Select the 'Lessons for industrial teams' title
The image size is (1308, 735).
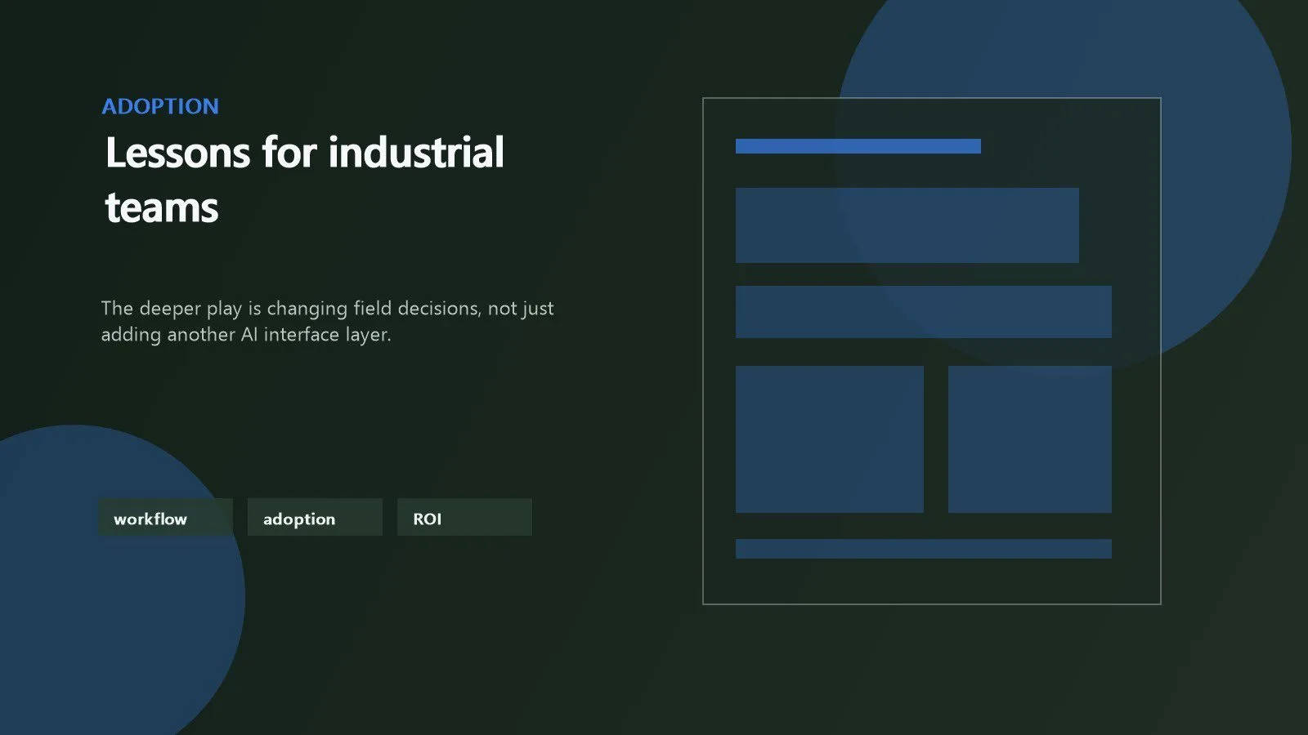pos(304,180)
